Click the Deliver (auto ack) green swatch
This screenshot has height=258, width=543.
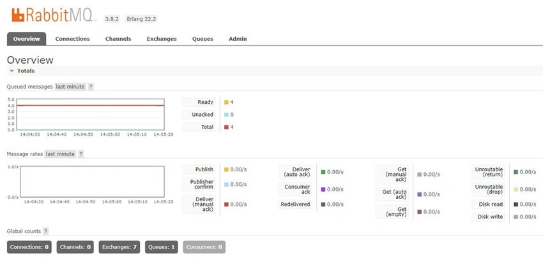point(323,172)
